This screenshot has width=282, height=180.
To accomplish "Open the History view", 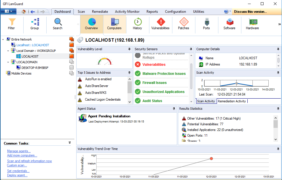I will (137, 24).
